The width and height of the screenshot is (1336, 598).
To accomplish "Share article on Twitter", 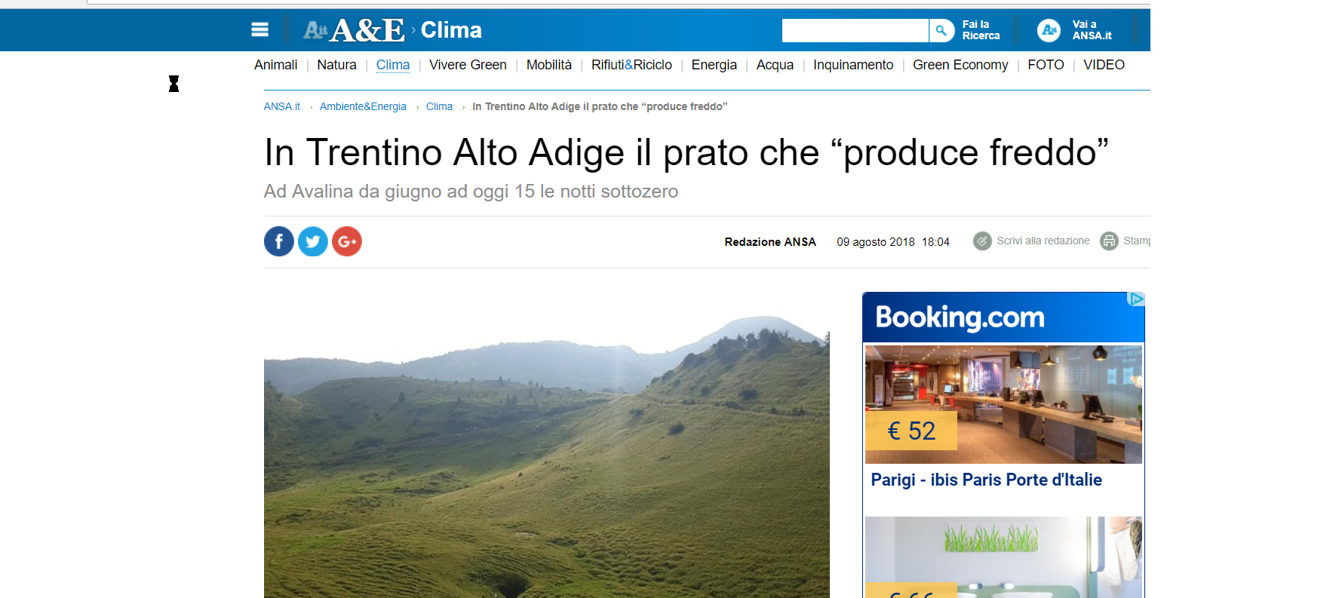I will coord(313,241).
